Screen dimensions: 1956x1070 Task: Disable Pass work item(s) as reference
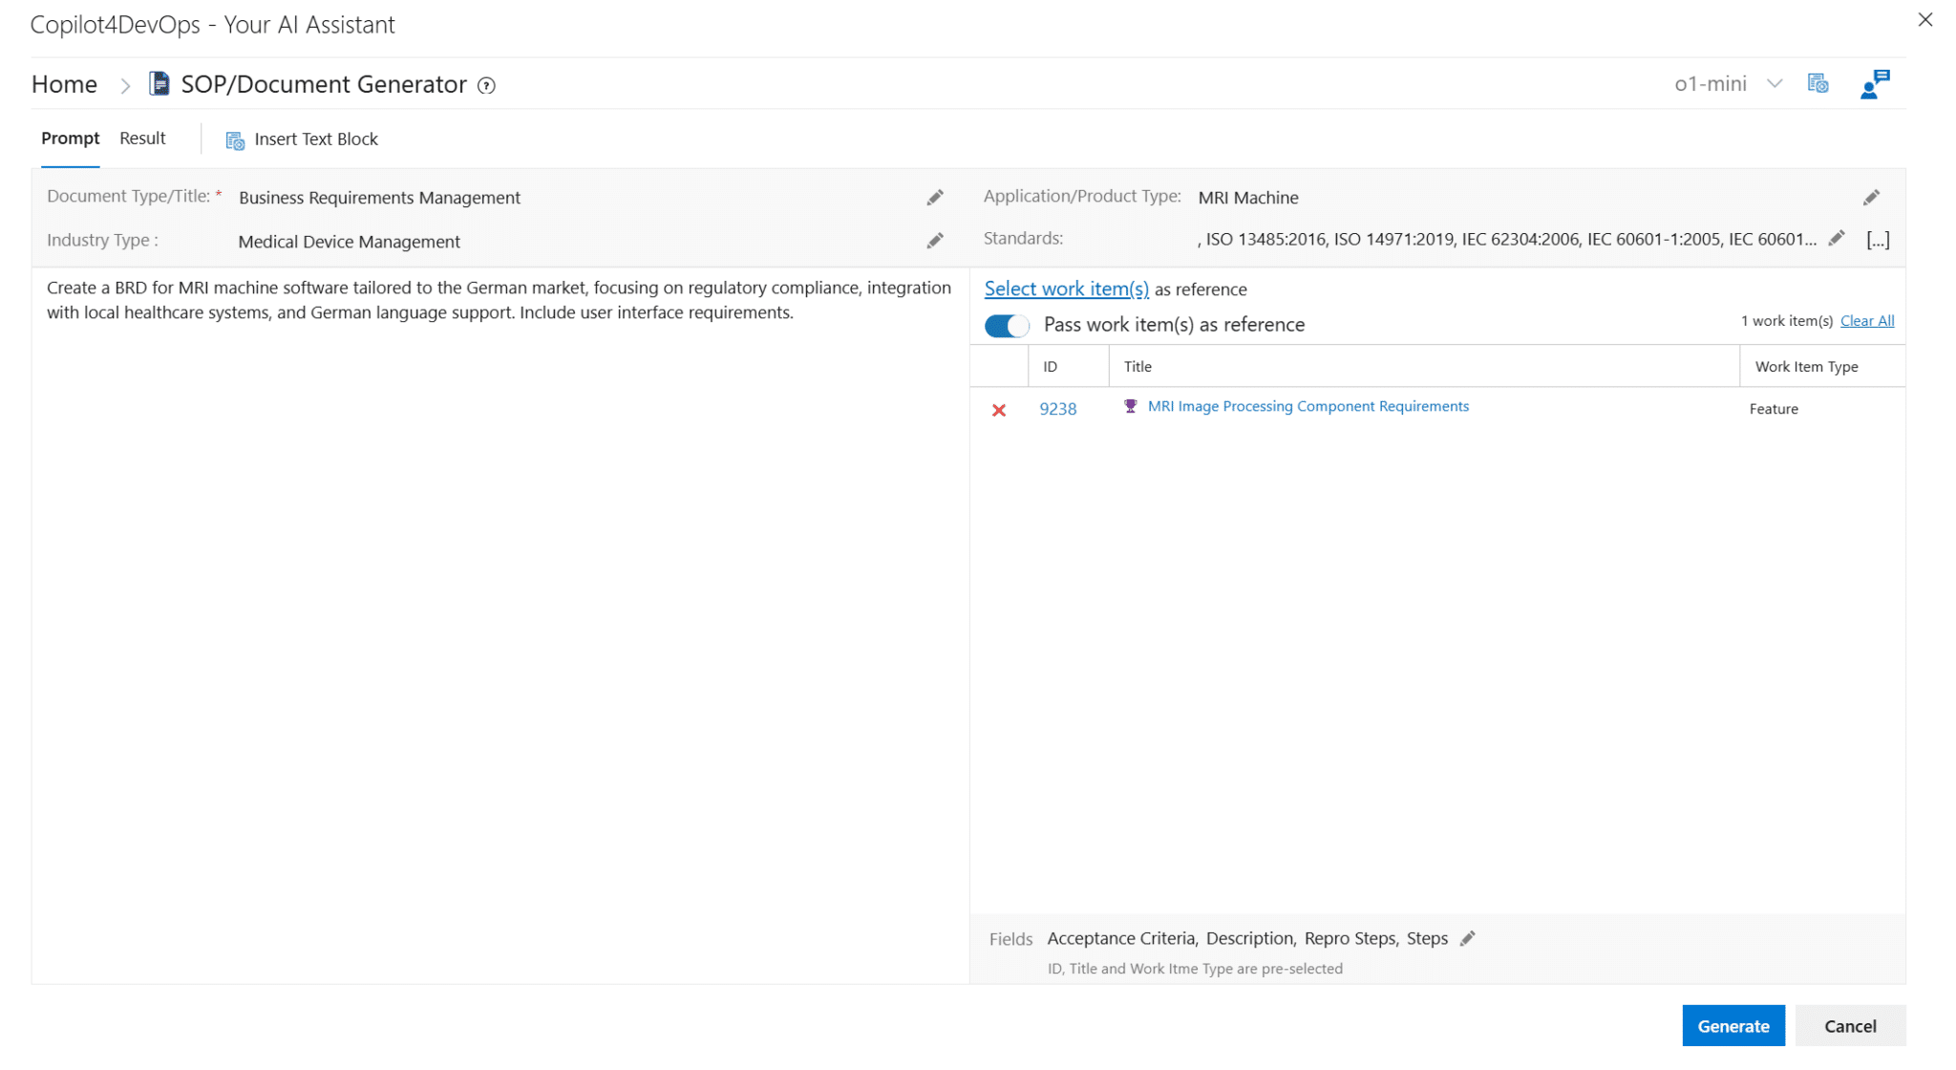pyautogui.click(x=1005, y=325)
